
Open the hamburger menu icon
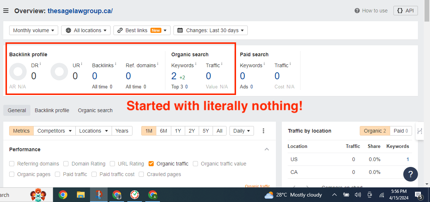(x=6, y=11)
